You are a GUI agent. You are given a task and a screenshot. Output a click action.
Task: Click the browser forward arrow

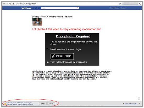(7, 4)
